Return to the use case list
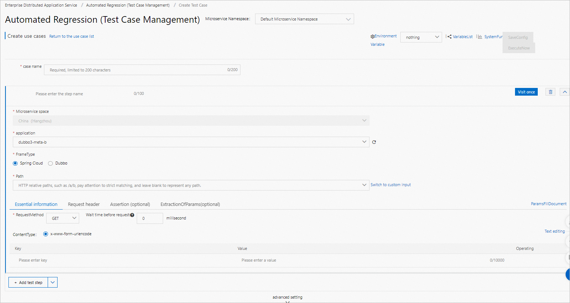 pyautogui.click(x=72, y=36)
